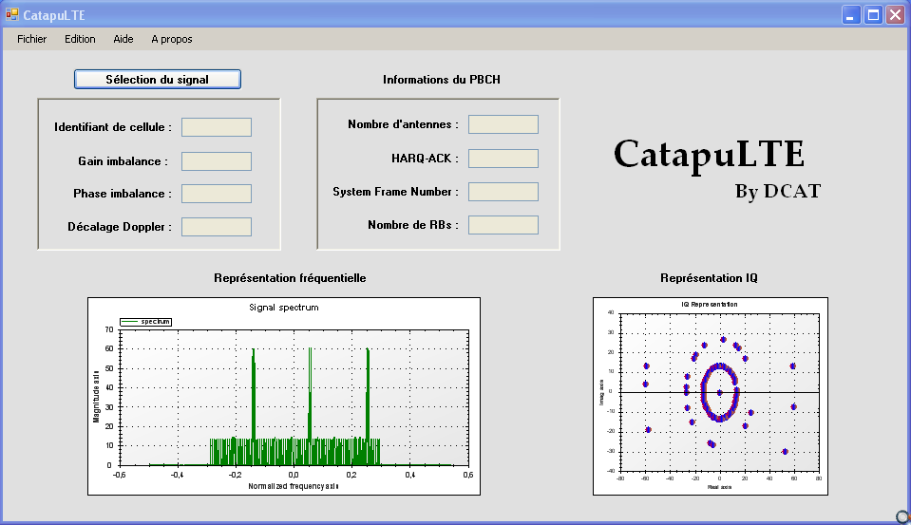Viewport: 911px width, 525px height.
Task: Click the HARQ-ACK field
Action: coord(503,159)
